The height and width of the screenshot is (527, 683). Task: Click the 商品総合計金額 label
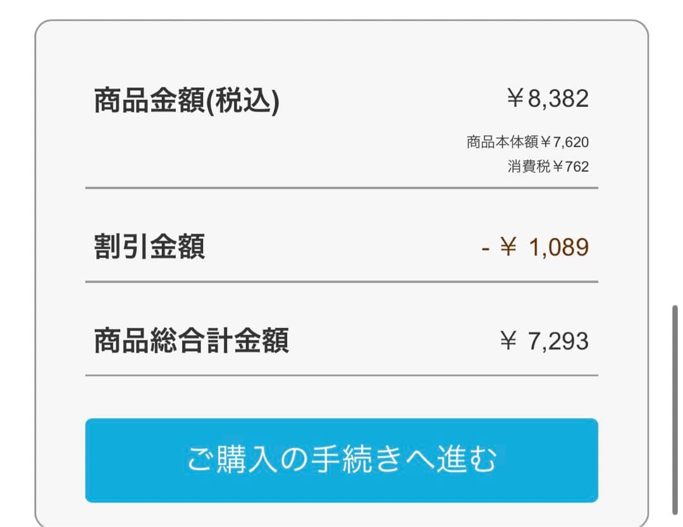point(191,341)
